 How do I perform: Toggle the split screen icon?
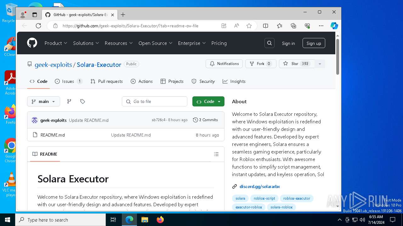pyautogui.click(x=266, y=26)
